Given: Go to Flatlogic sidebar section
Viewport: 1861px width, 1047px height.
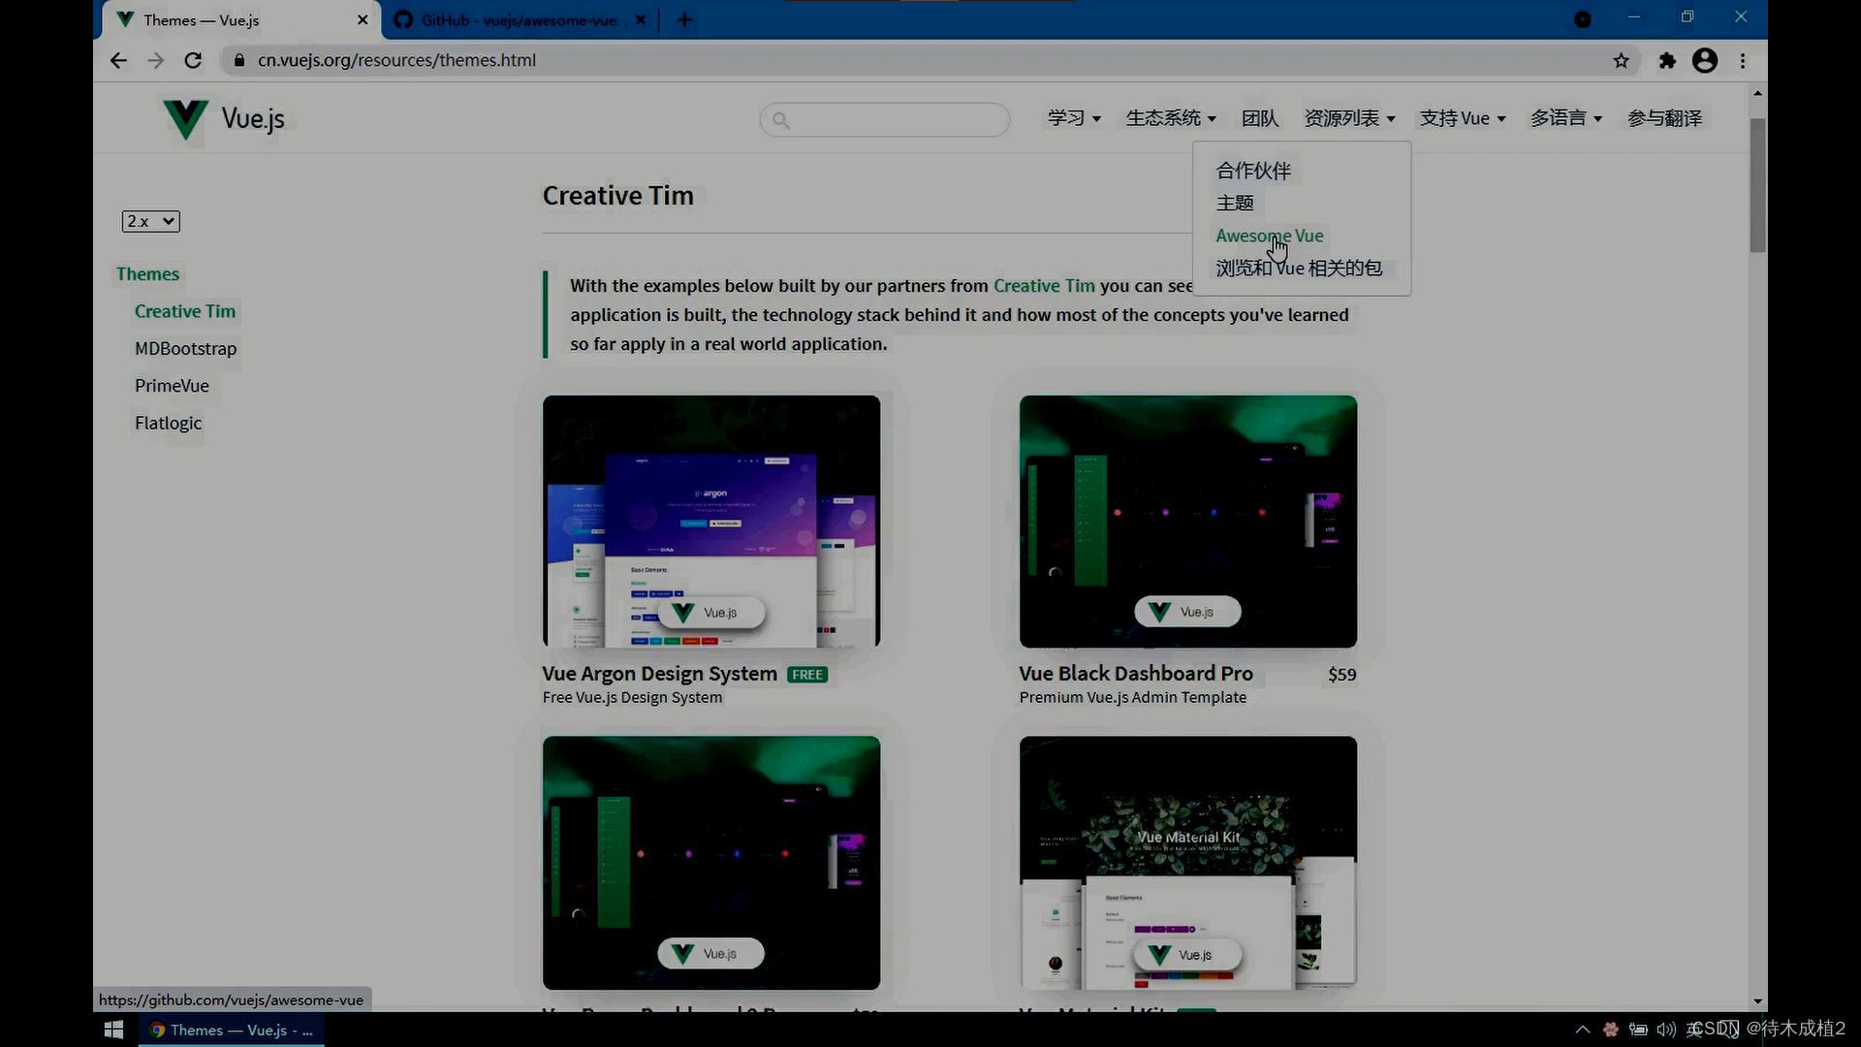Looking at the screenshot, I should point(168,423).
